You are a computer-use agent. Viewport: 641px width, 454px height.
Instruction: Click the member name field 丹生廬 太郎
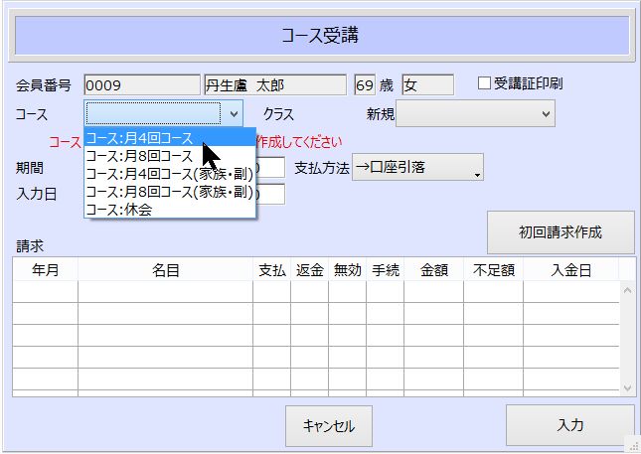(275, 85)
